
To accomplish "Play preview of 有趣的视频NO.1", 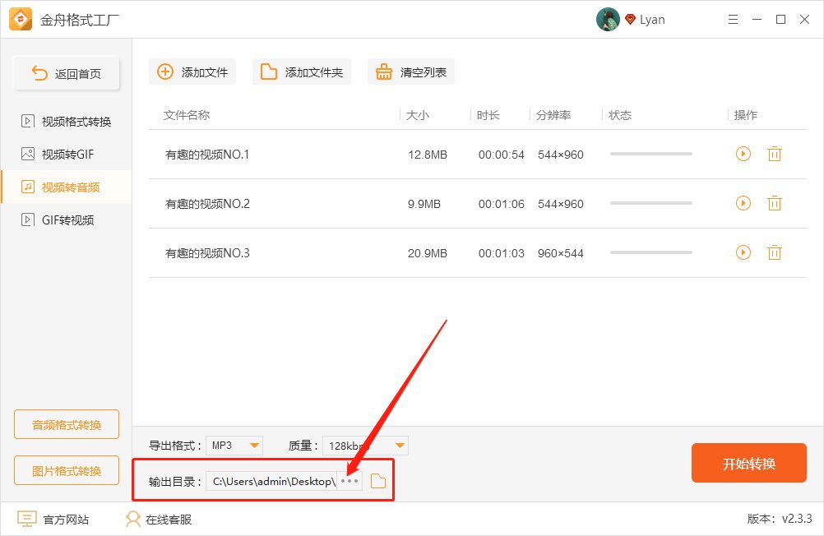I will pyautogui.click(x=743, y=154).
